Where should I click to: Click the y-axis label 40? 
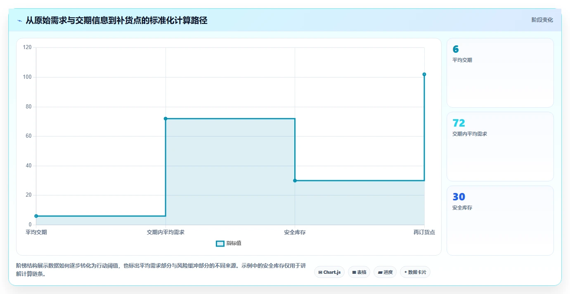click(x=28, y=166)
